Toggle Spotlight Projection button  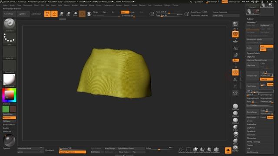[73, 152]
